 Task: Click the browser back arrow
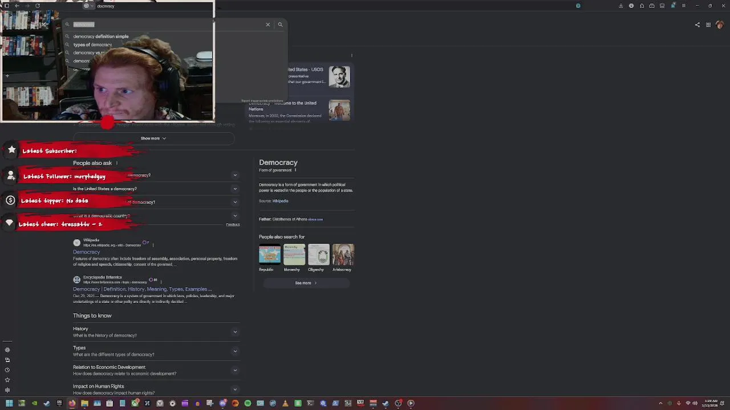point(17,6)
